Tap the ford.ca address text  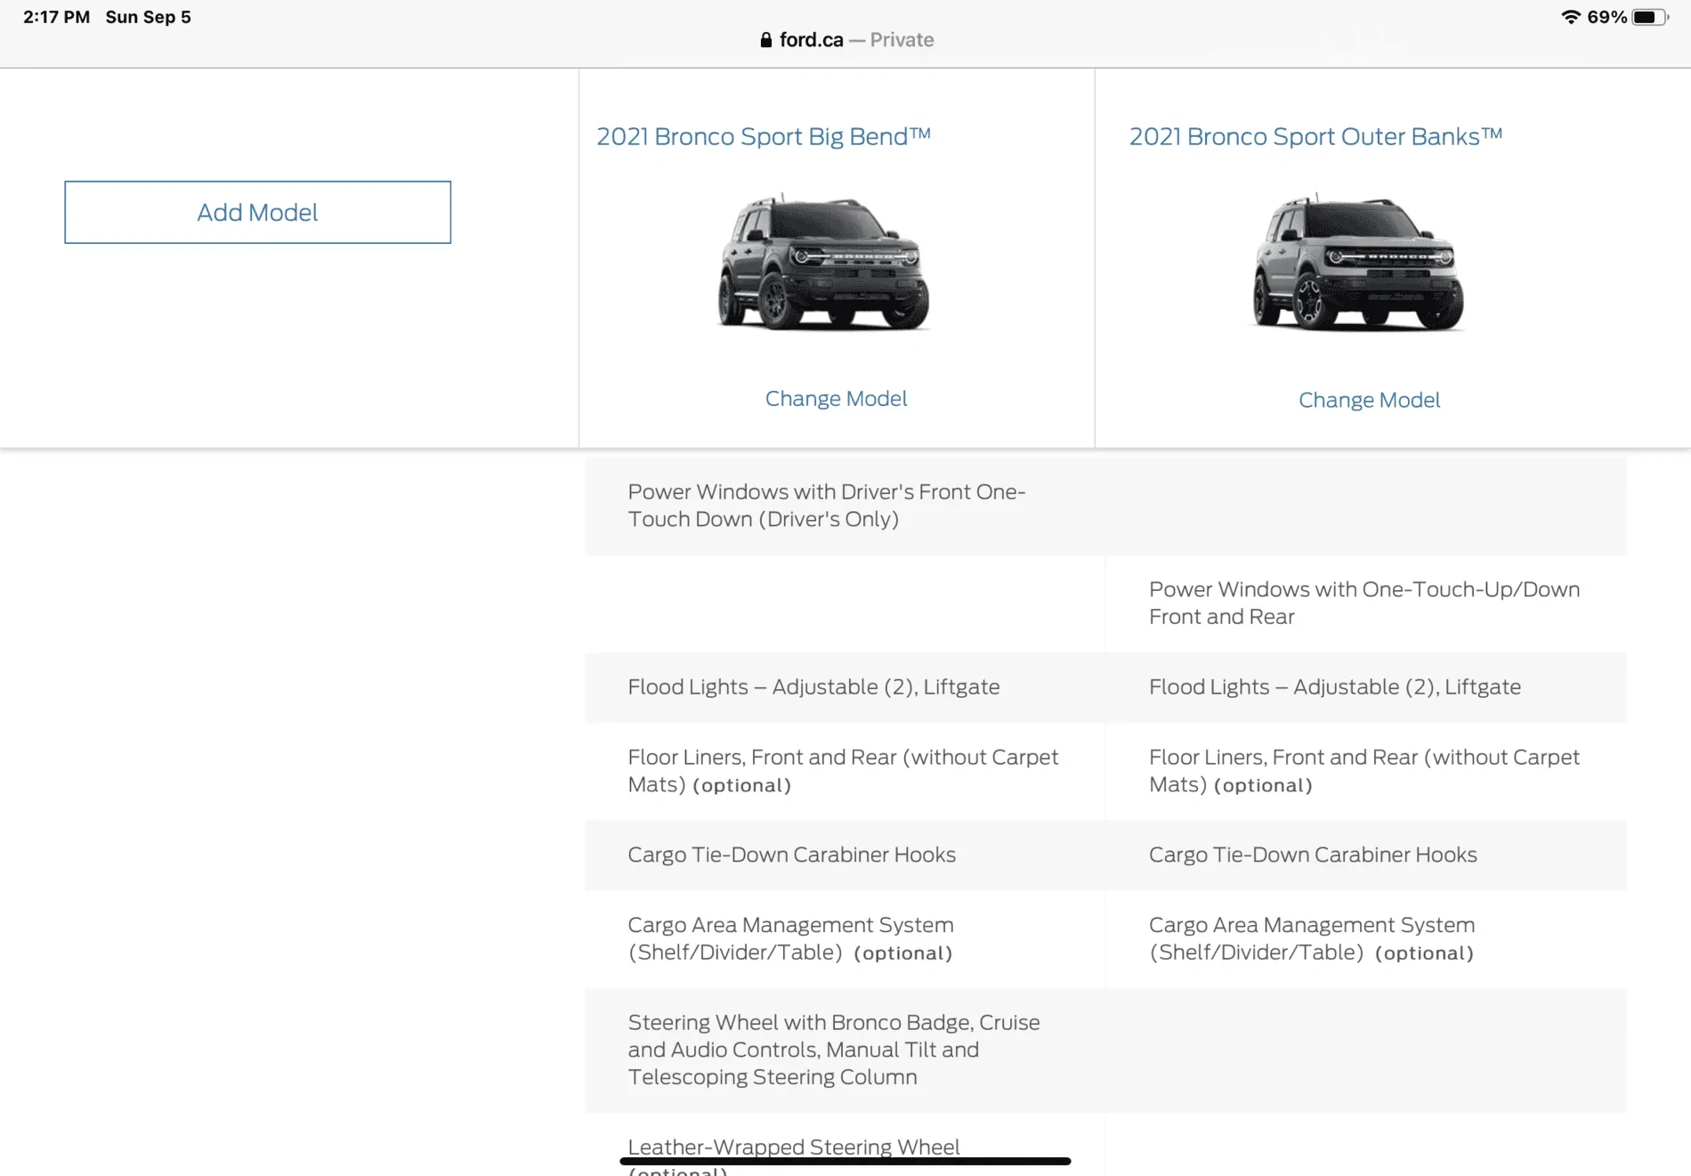pos(811,40)
